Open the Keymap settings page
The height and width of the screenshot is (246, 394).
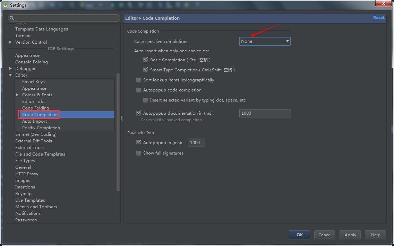pyautogui.click(x=23, y=194)
